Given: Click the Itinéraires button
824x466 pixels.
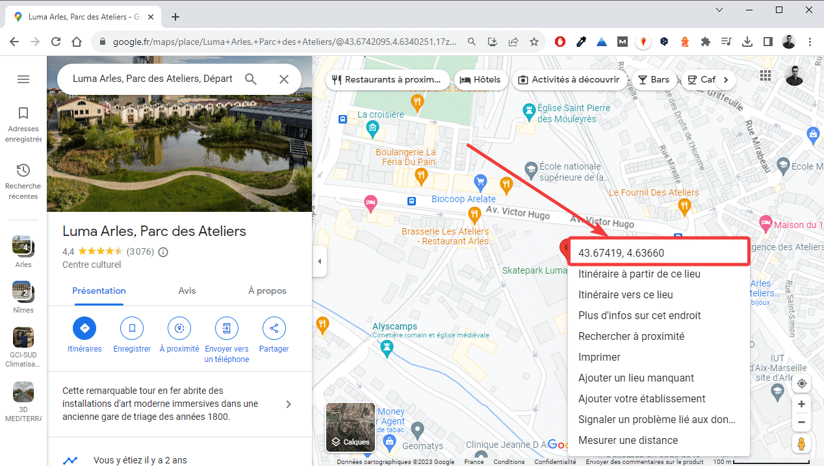Looking at the screenshot, I should point(84,328).
